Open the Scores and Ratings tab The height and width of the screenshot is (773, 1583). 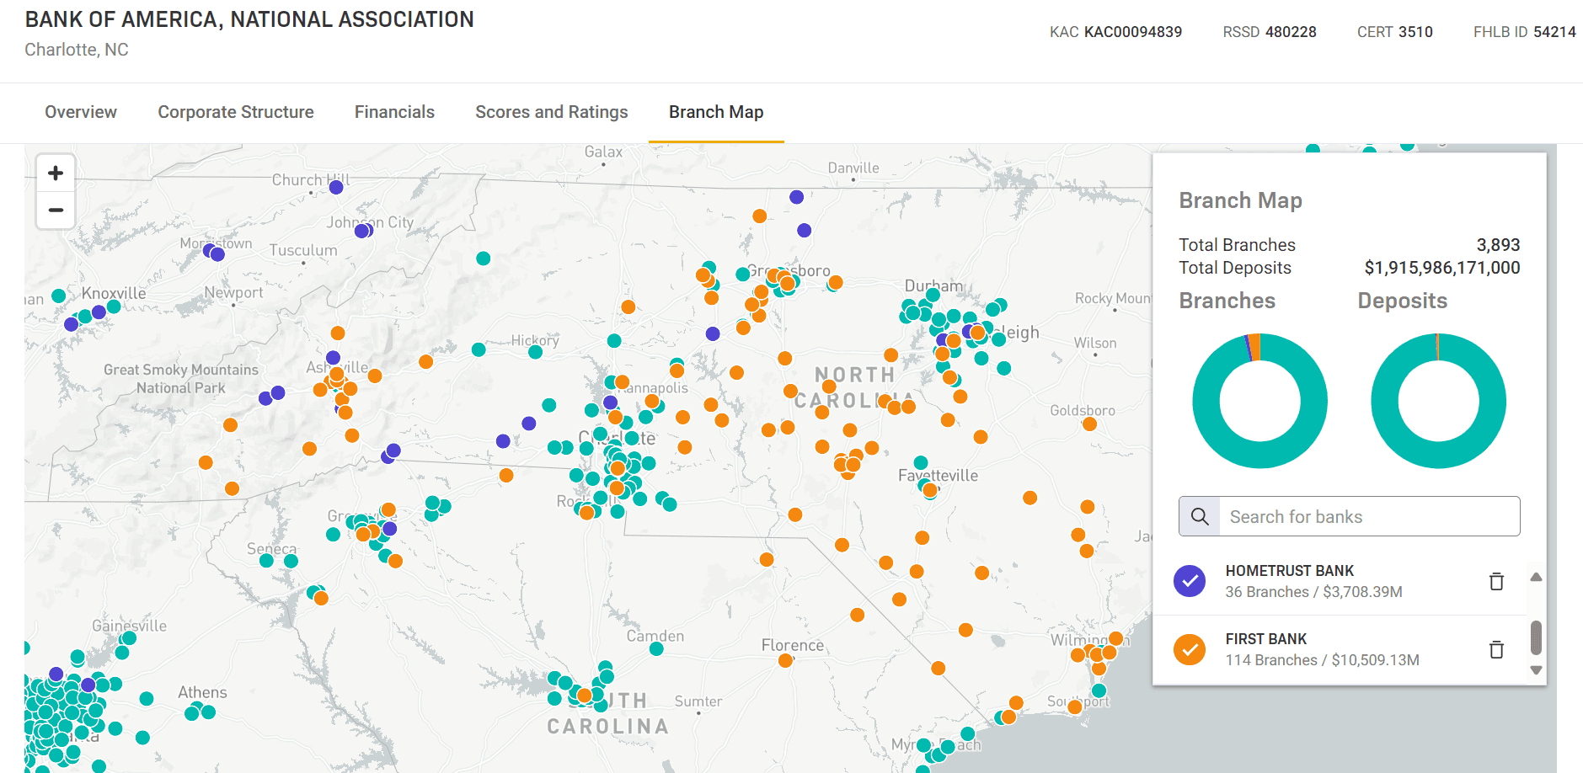click(551, 112)
